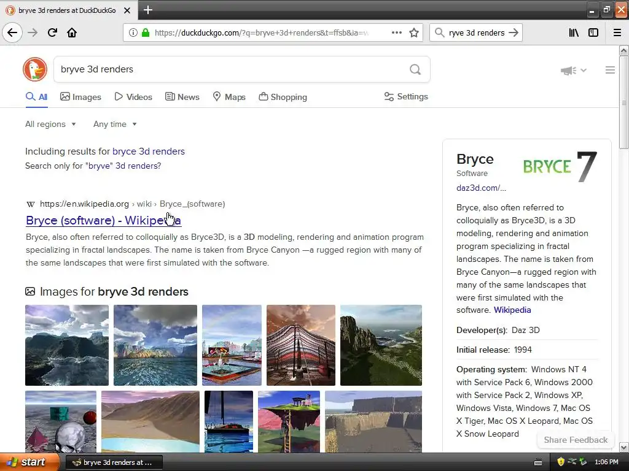Open the striped tent render thumbnail

coord(301,345)
